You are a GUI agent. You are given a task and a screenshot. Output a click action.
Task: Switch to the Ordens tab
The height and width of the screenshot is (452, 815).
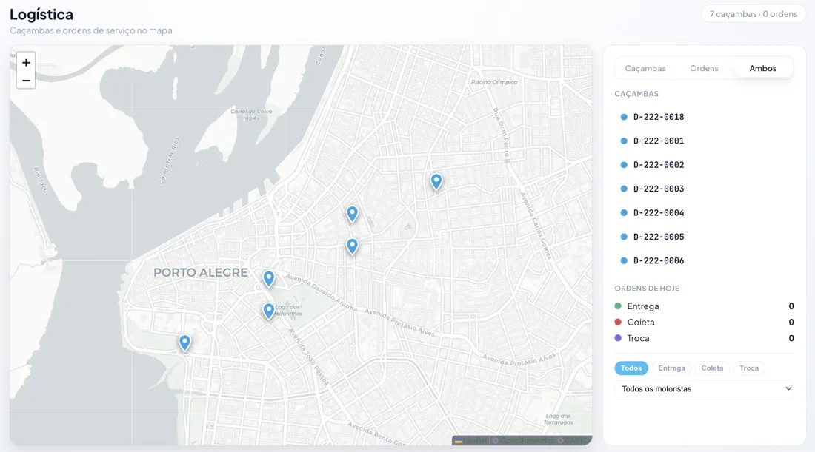pos(704,68)
